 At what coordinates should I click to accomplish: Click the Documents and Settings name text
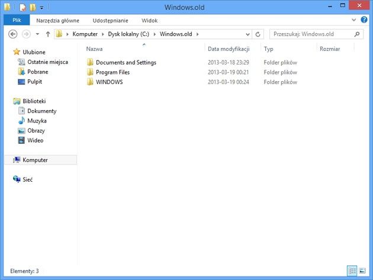pyautogui.click(x=126, y=63)
